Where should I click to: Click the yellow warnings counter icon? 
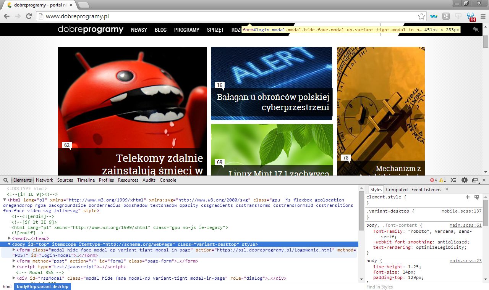442,180
